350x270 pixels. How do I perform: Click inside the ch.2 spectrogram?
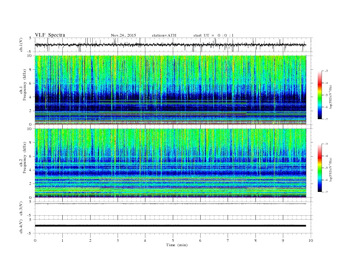[x=171, y=163]
